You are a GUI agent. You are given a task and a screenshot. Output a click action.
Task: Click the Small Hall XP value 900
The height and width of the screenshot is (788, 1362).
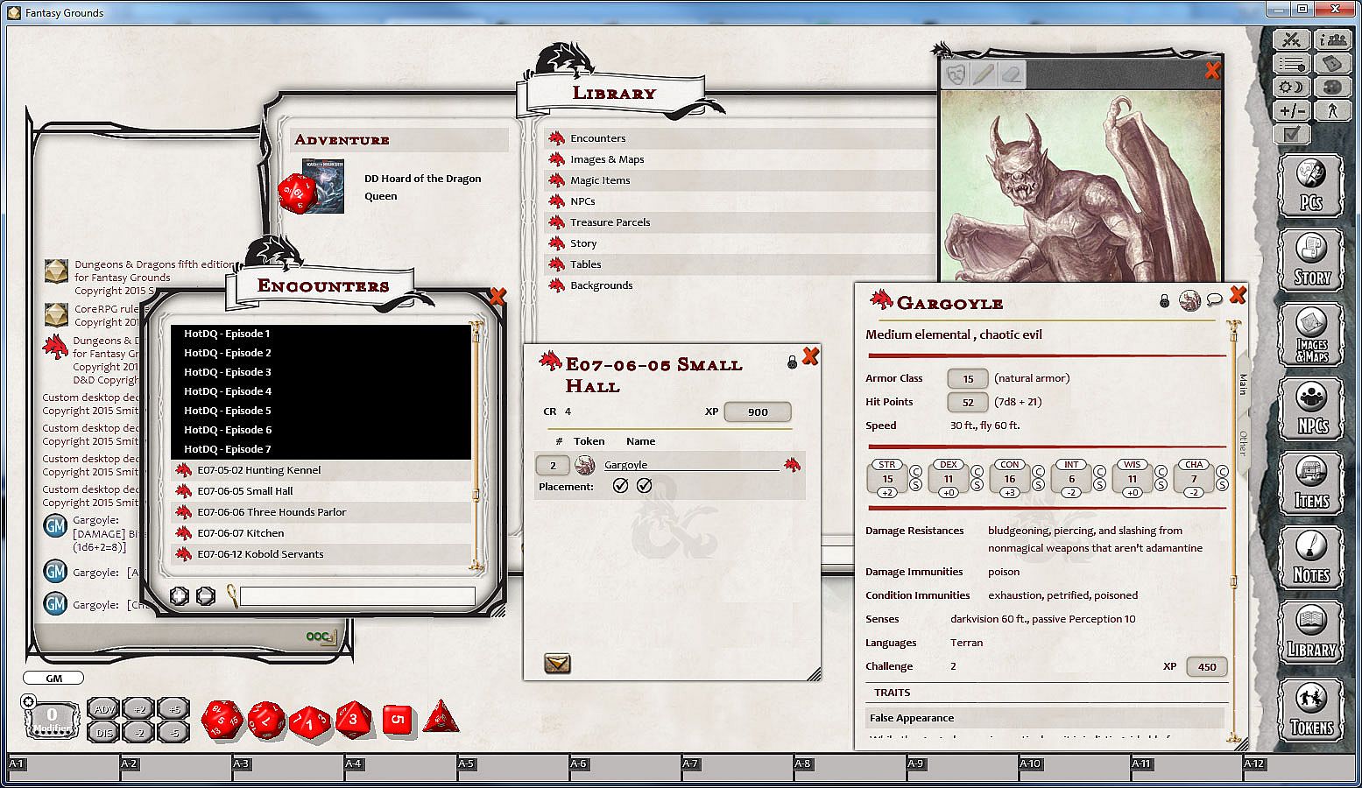click(758, 412)
